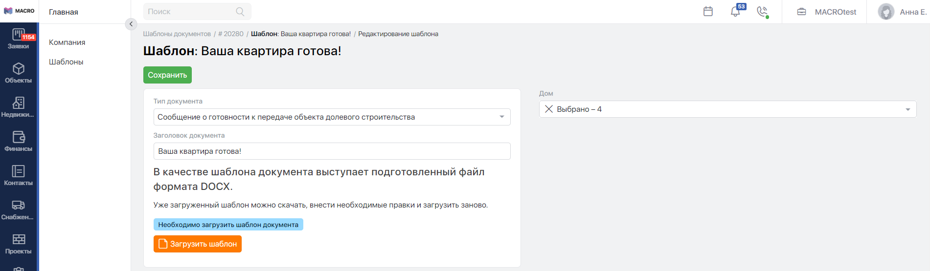
Task: Open notifications bell with 53 badge
Action: click(x=735, y=11)
